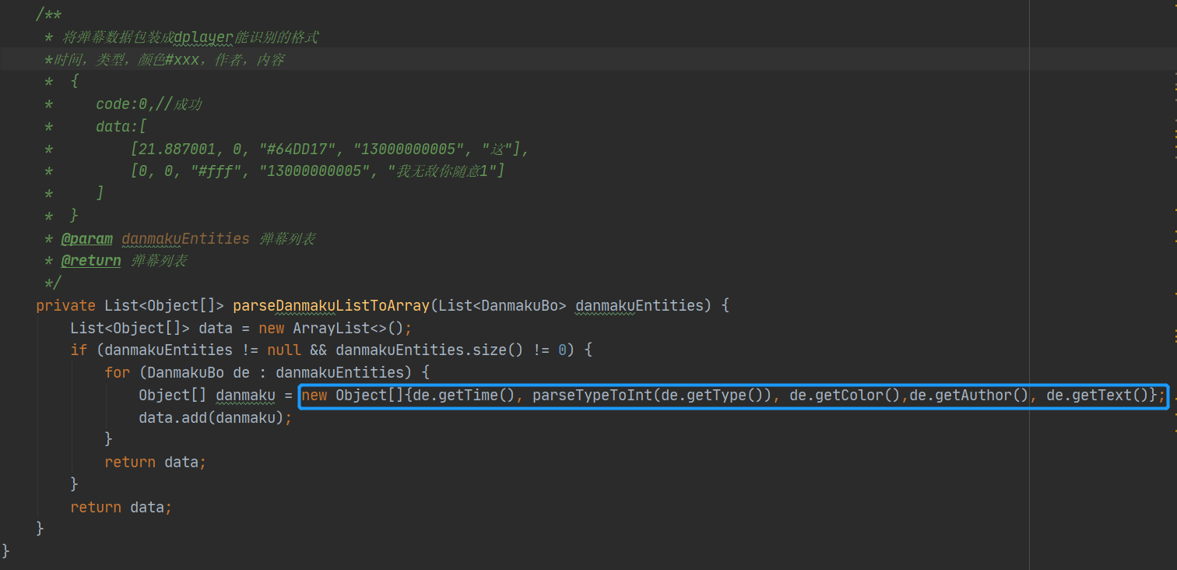
Task: Click the final return data statement
Action: tap(121, 507)
